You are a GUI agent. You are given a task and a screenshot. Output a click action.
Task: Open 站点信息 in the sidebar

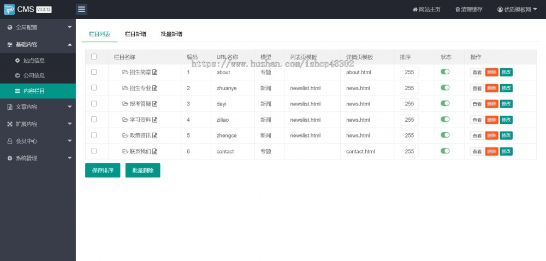pyautogui.click(x=38, y=60)
